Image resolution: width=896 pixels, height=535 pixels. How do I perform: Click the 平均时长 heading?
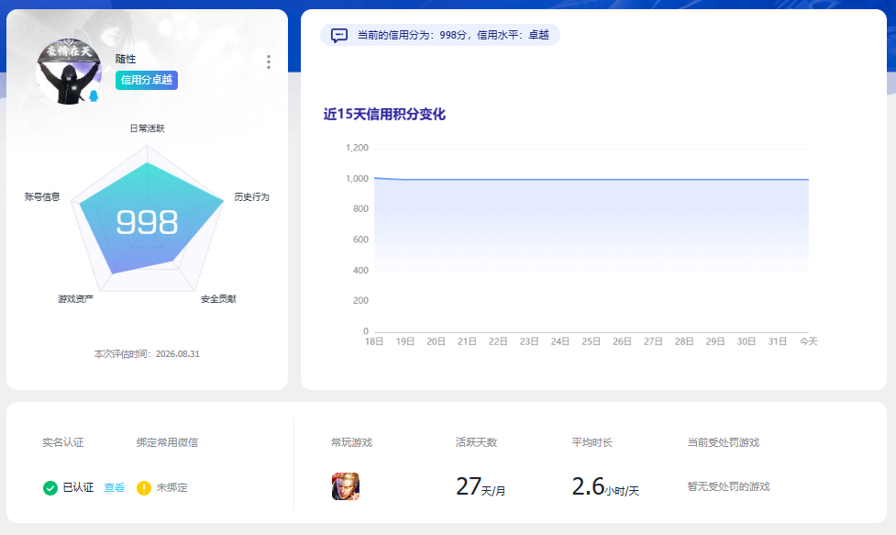tap(592, 442)
